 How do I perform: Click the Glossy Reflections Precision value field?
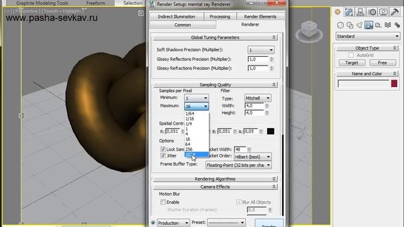[258, 59]
